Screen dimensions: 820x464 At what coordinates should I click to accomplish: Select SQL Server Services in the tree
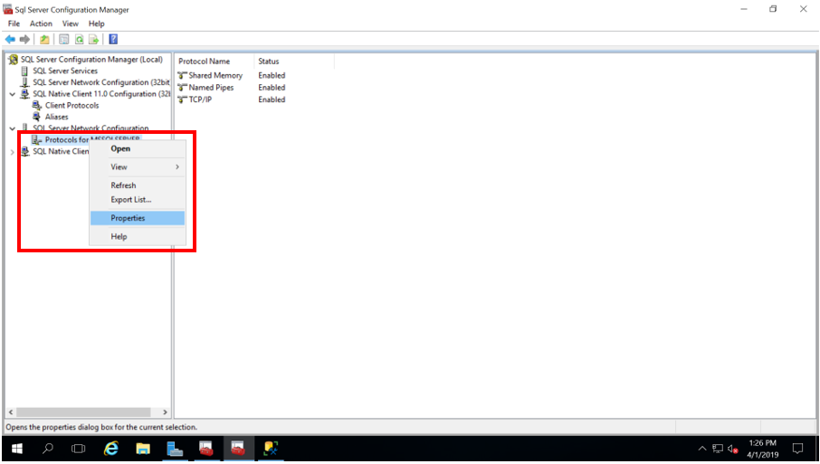coord(65,71)
